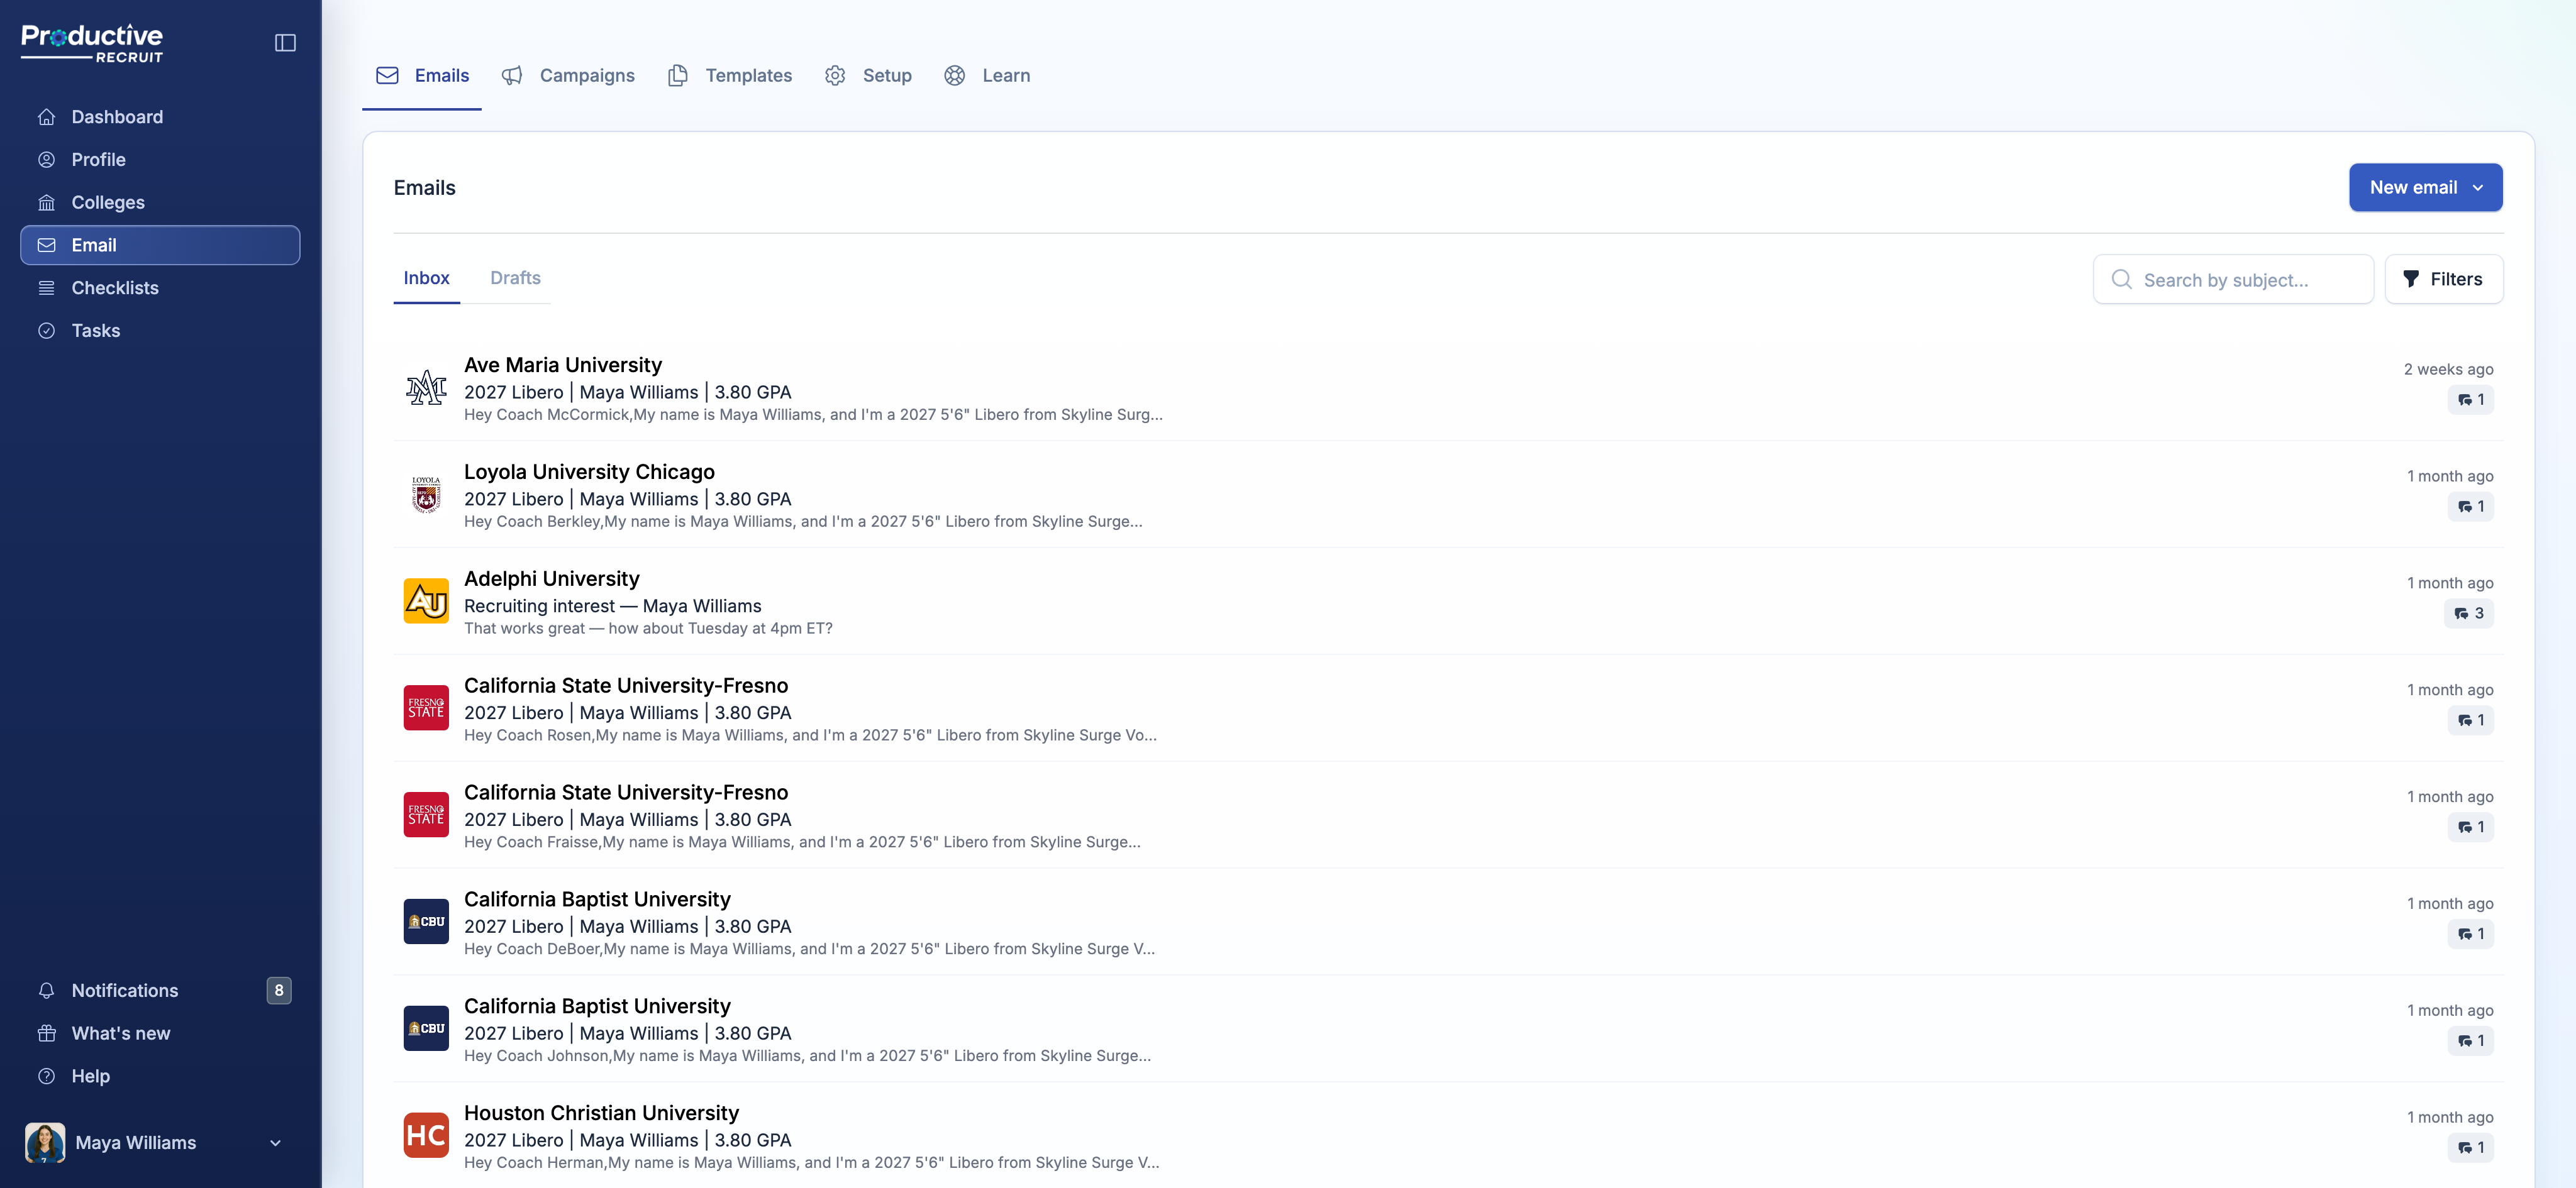Image resolution: width=2576 pixels, height=1188 pixels.
Task: Click the Productive Recruit logo
Action: tap(92, 43)
